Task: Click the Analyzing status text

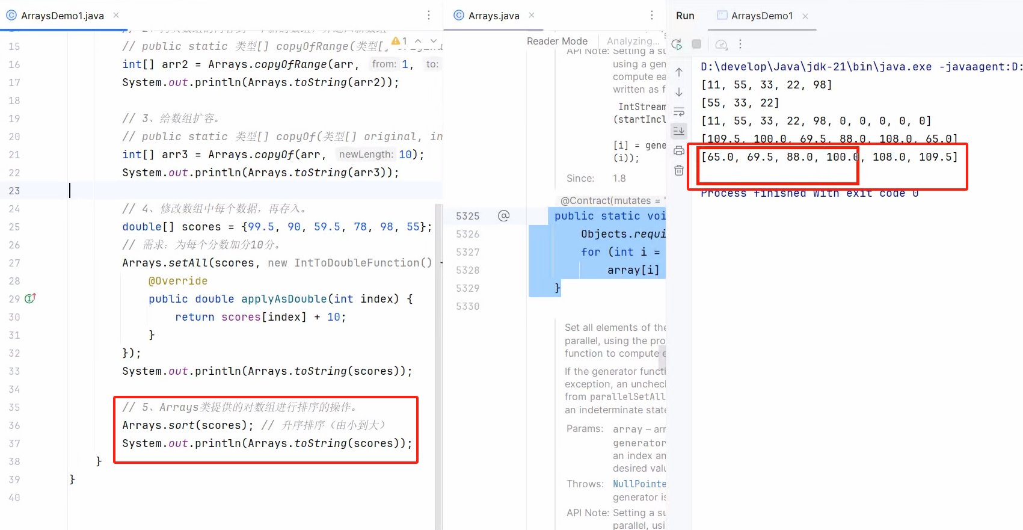Action: pos(633,41)
